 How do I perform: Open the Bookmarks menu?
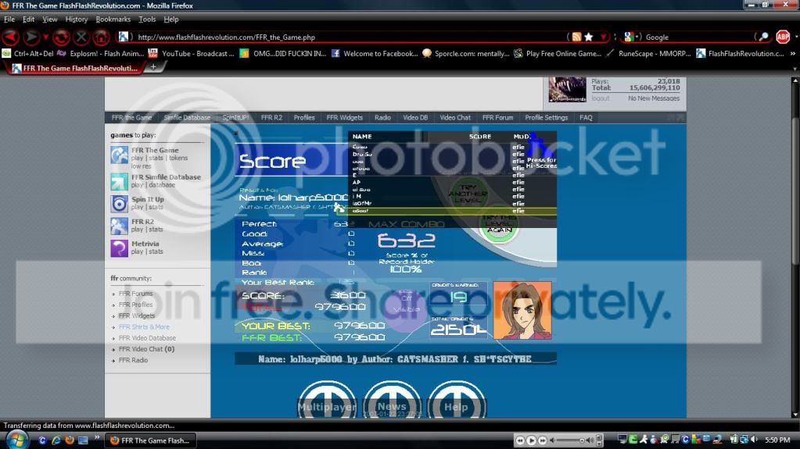click(113, 19)
